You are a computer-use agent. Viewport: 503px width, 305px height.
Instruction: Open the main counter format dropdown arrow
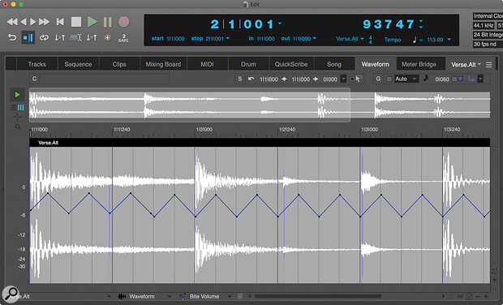point(280,23)
